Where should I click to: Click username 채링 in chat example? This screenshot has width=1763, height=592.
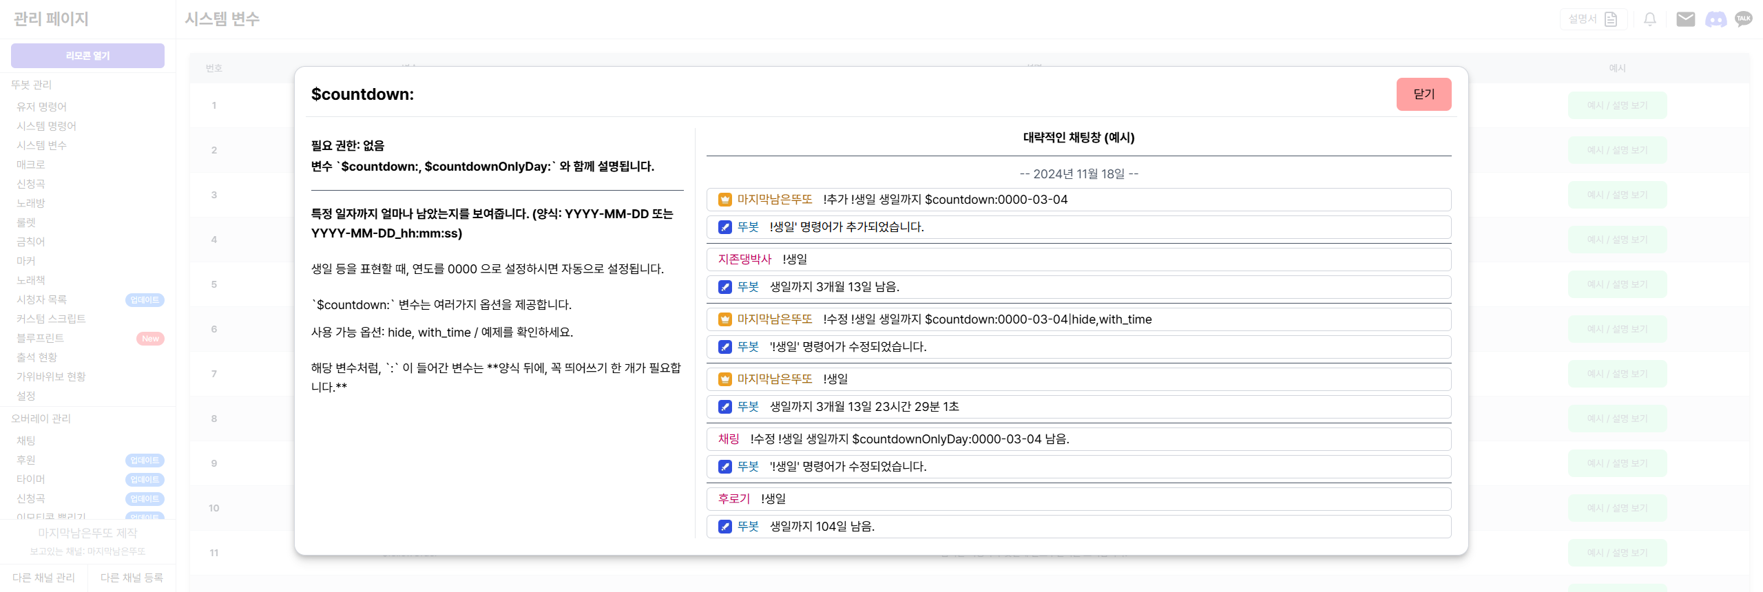728,439
